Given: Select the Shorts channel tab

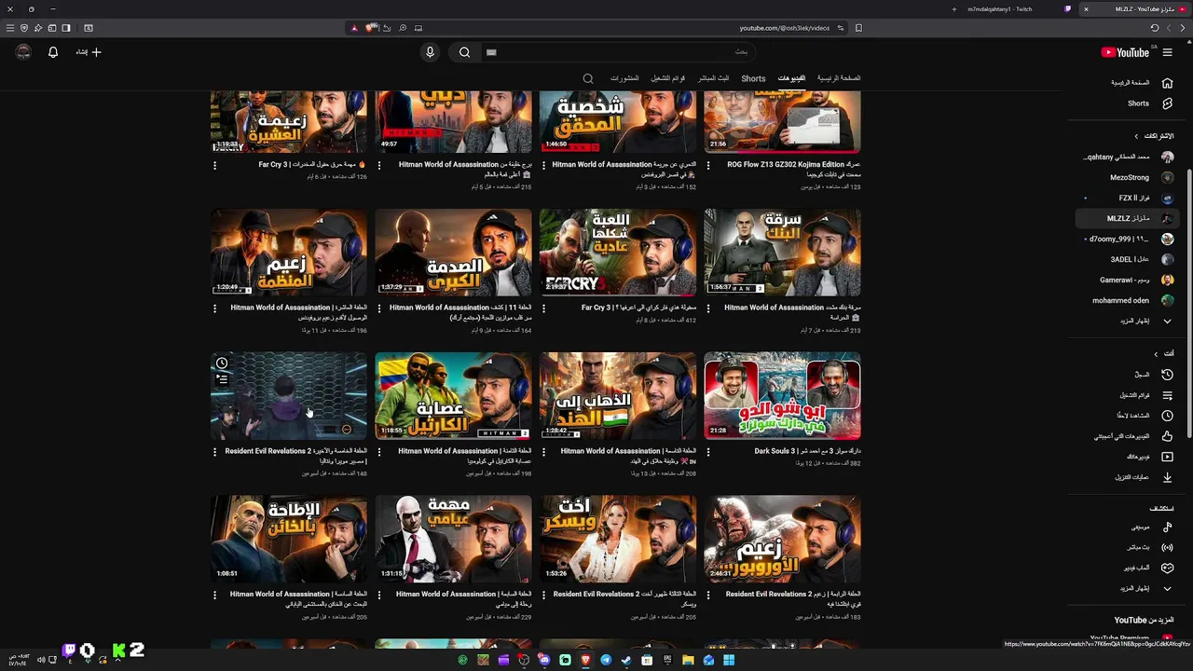Looking at the screenshot, I should (753, 78).
